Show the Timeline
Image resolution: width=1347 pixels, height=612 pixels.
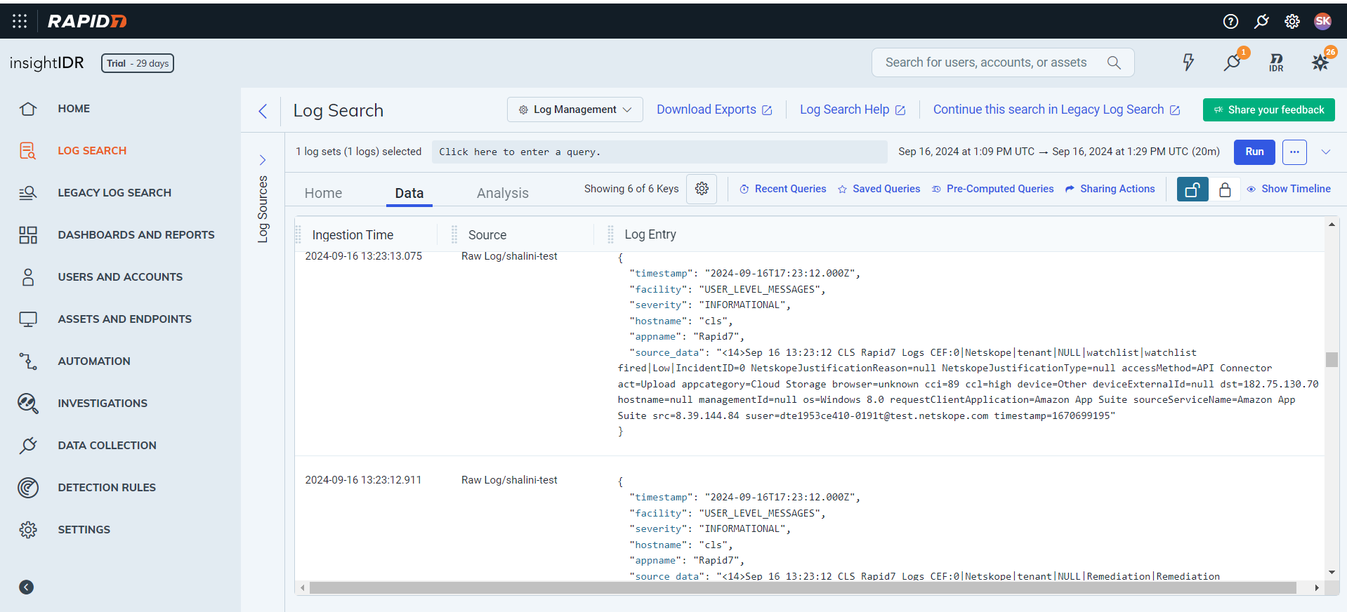pos(1289,189)
